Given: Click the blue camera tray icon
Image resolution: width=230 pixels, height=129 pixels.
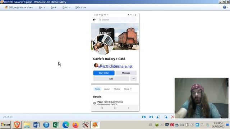Looking at the screenshot, I should coord(197,125).
